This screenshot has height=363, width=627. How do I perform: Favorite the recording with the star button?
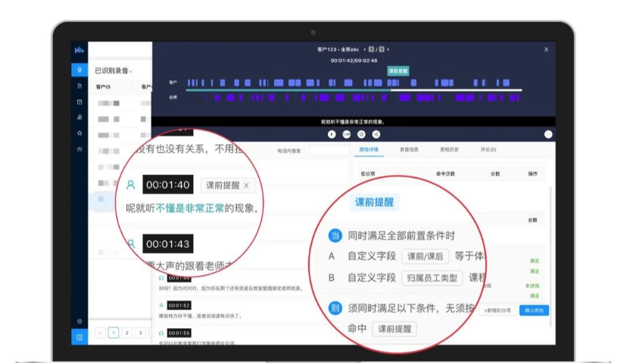361,134
